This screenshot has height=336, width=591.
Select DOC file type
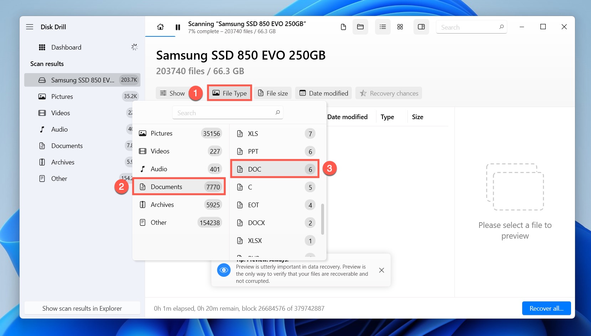pos(275,169)
